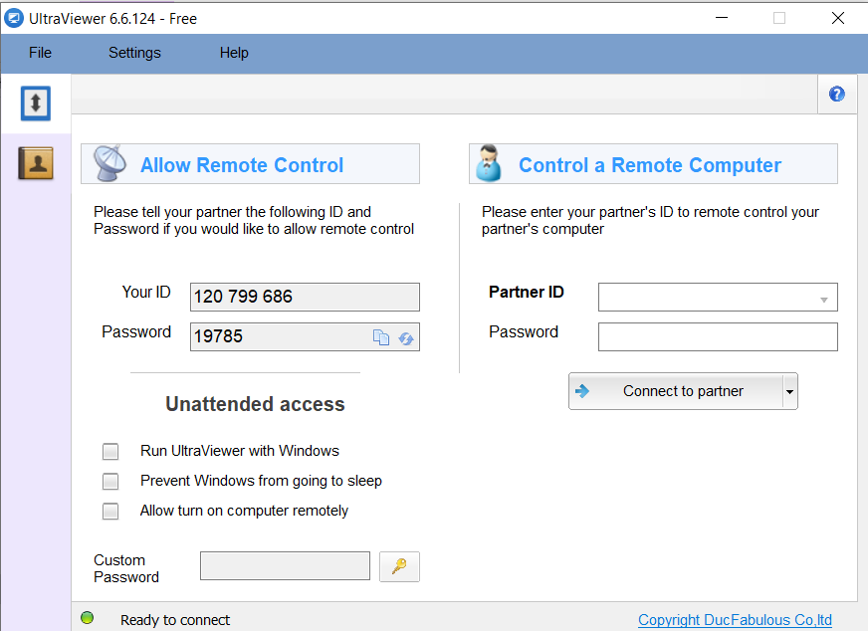
Task: Click the satellite dish Allow Remote Control icon
Action: [x=109, y=163]
